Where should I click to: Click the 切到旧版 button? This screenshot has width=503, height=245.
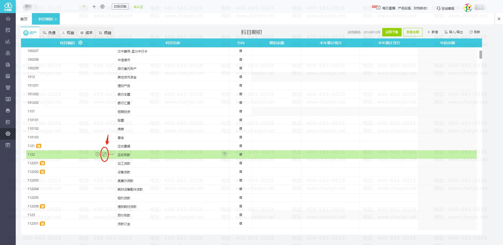pos(120,7)
